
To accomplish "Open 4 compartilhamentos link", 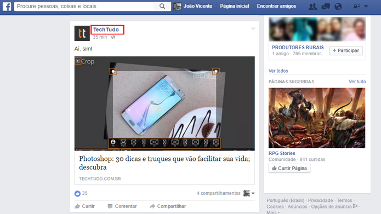I will coord(218,193).
